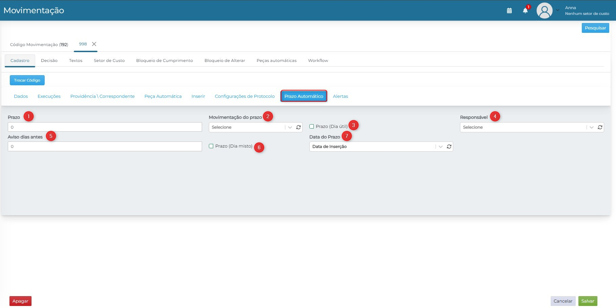Select the 998 record tab
This screenshot has height=308, width=616.
83,44
